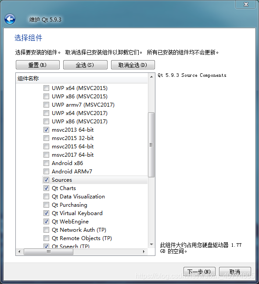Uncheck the msvc2013 64-bit checkbox
Screen dimensions: 259x284
pyautogui.click(x=47, y=130)
